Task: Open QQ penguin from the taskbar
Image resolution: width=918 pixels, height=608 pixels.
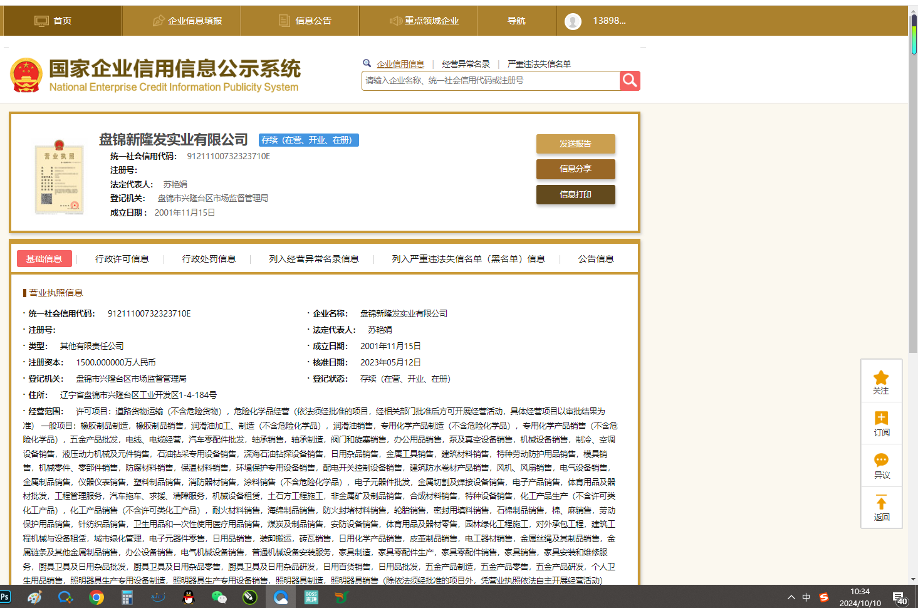Action: [189, 597]
